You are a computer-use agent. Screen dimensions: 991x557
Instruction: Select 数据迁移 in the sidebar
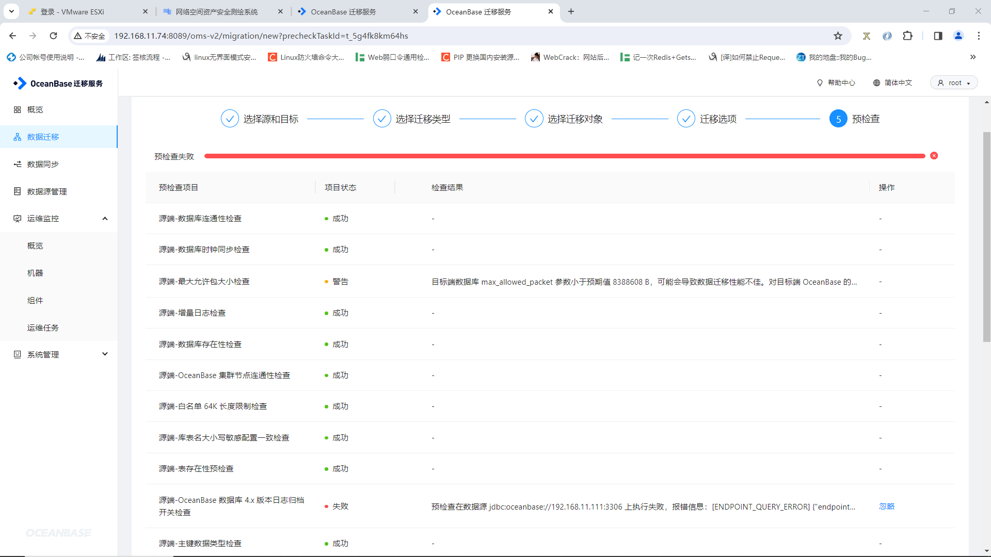point(59,137)
